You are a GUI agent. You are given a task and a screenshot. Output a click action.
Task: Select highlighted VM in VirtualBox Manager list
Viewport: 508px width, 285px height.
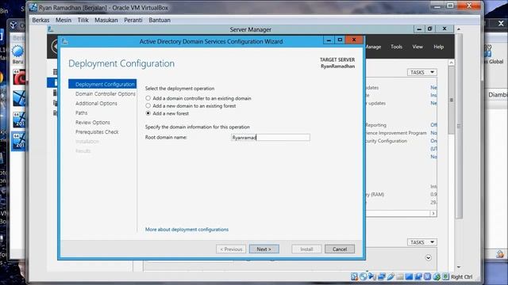(19, 141)
